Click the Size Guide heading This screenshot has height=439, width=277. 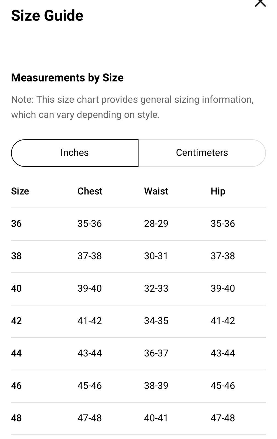tap(47, 15)
